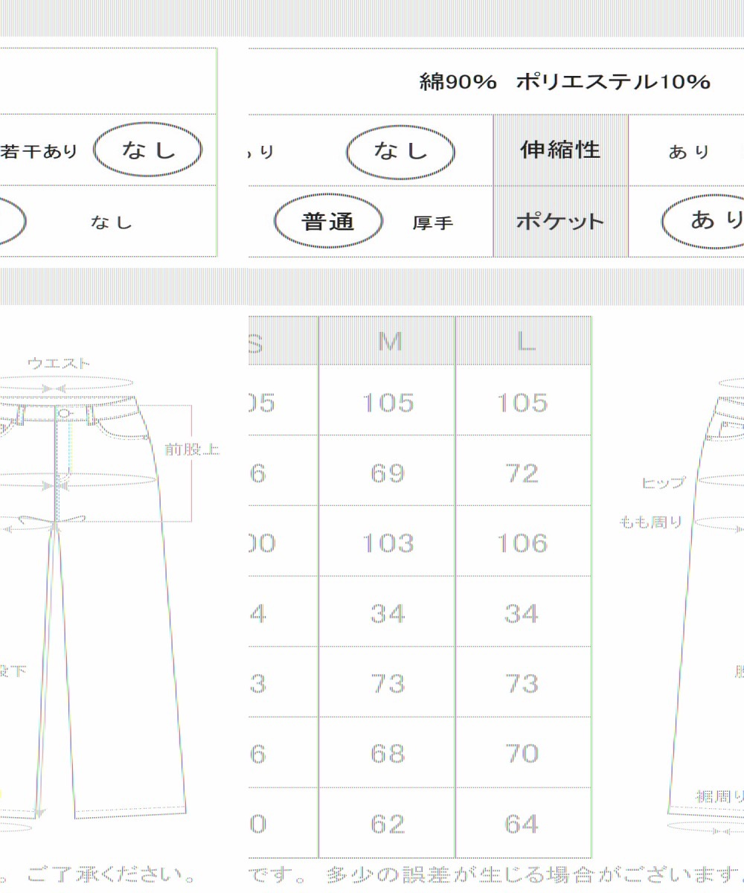The image size is (744, 893).
Task: Click the ポケット header cell
Action: (560, 222)
